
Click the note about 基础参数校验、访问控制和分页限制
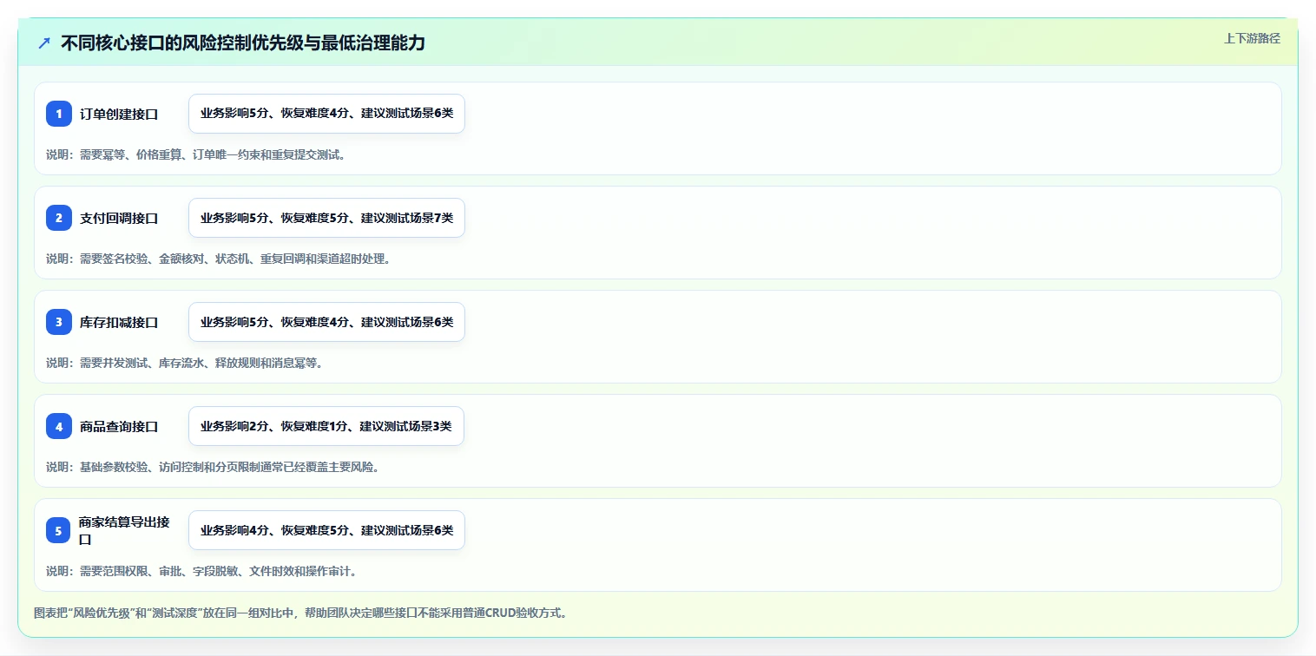click(214, 467)
